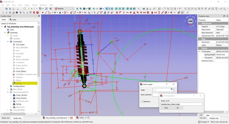Expand the Origin tree node
Image resolution: width=229 pixels, height=124 pixels.
coord(8,36)
